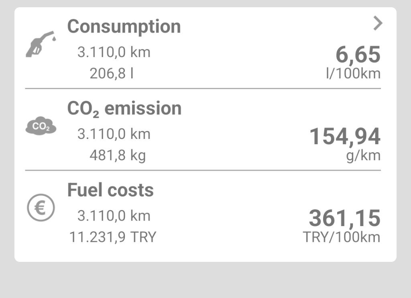Image resolution: width=411 pixels, height=298 pixels.
Task: Tap the Fuel costs 3.110,0 km distance
Action: tap(114, 216)
